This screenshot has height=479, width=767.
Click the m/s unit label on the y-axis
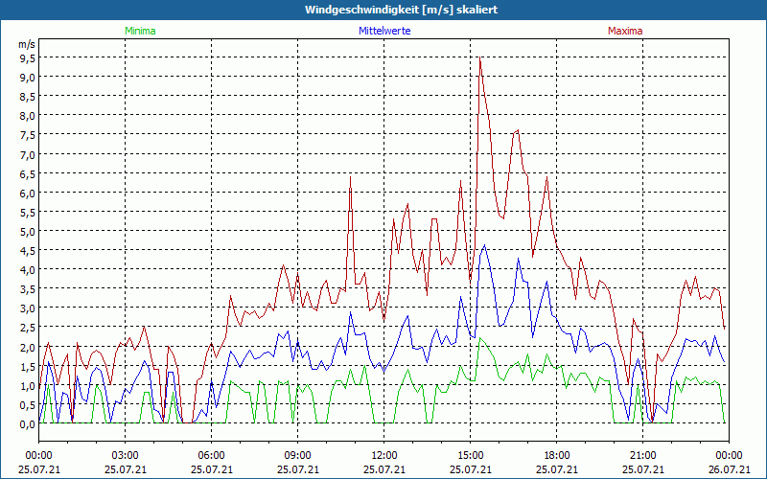[26, 44]
